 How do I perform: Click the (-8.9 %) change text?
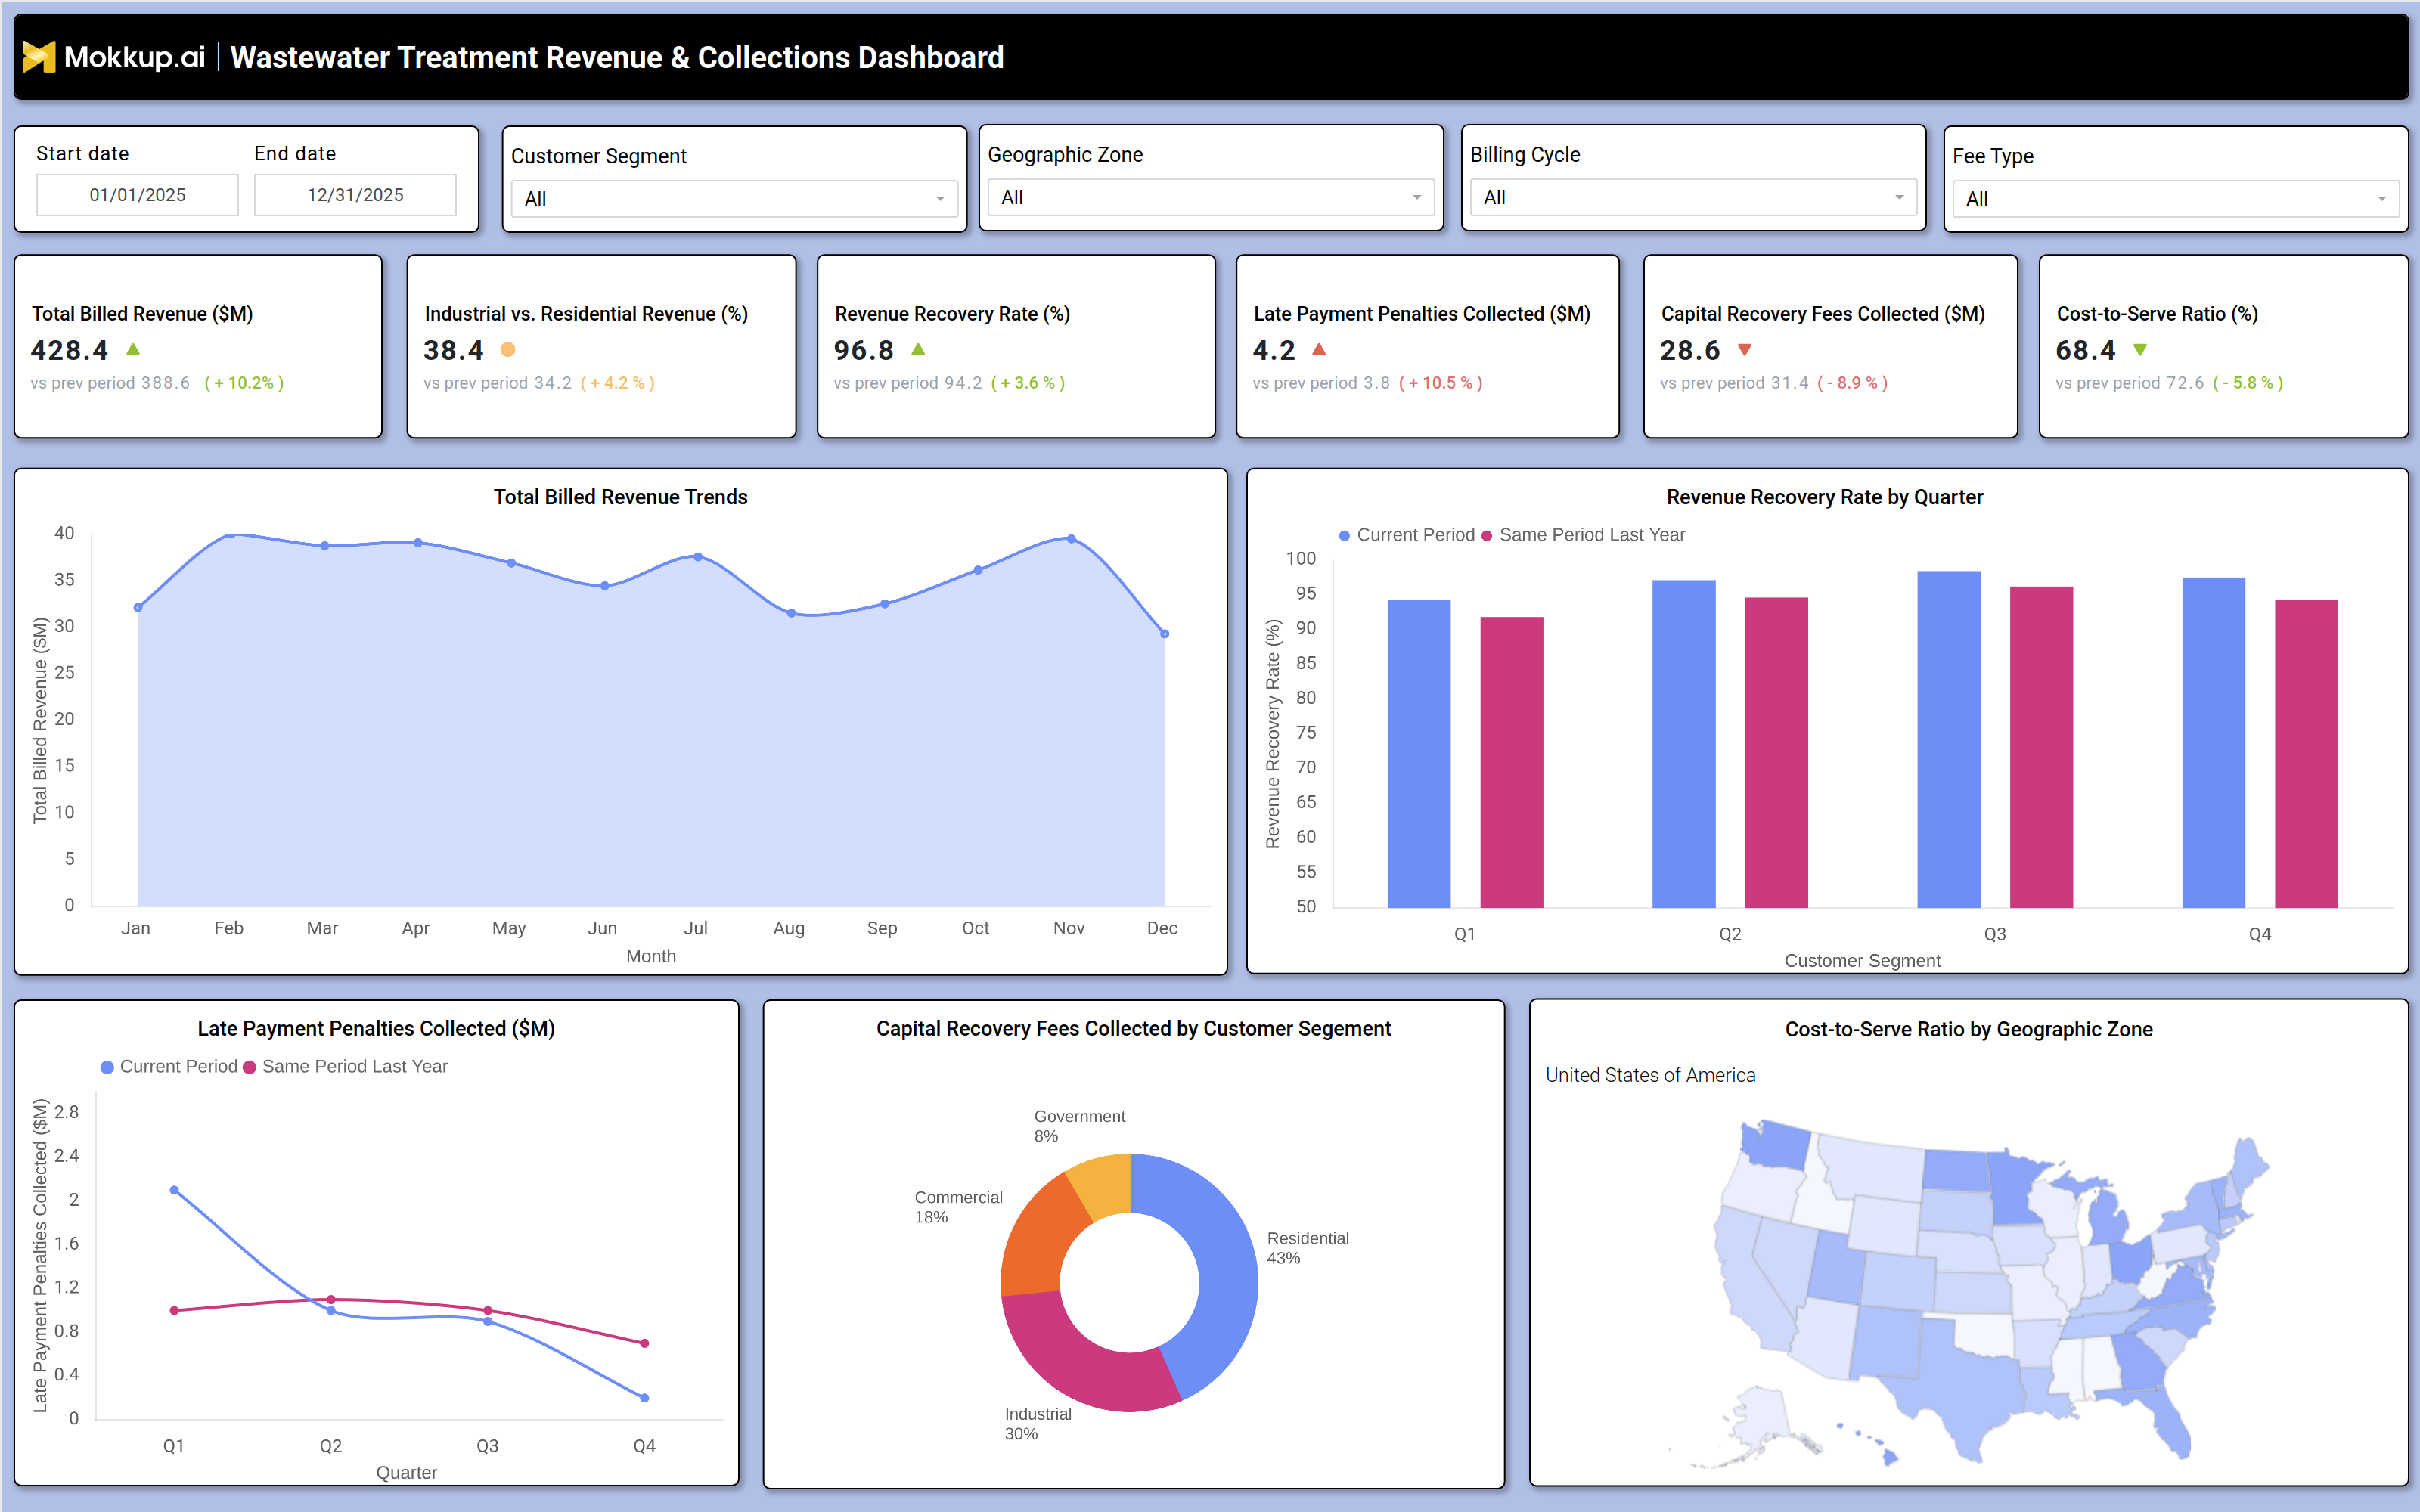click(1852, 383)
